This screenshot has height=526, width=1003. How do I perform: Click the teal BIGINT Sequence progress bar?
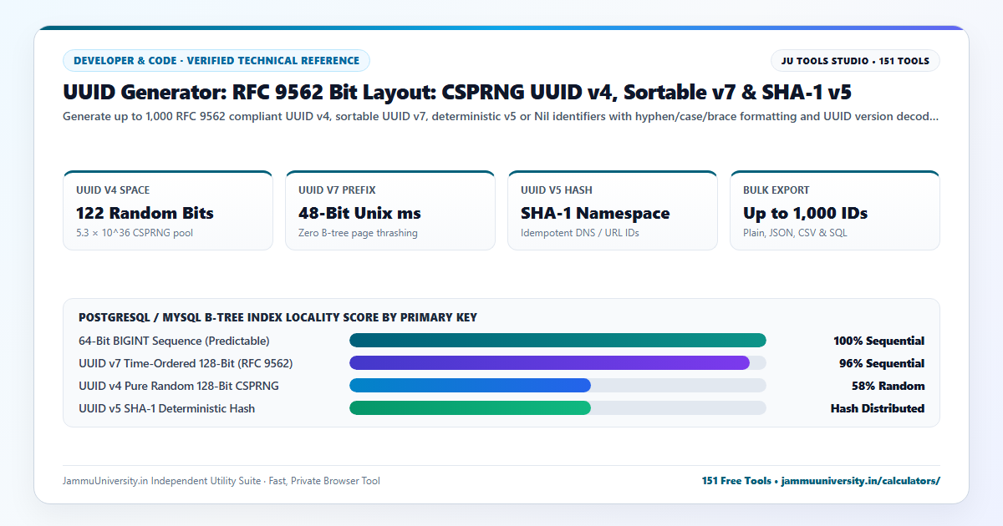click(x=558, y=341)
